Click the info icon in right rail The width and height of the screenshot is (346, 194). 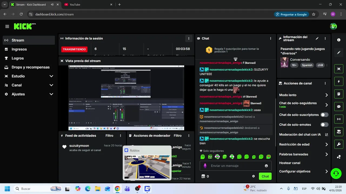pos(339,40)
